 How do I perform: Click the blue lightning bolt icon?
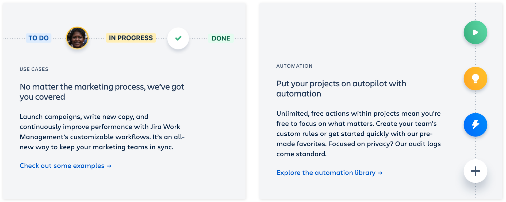[475, 125]
